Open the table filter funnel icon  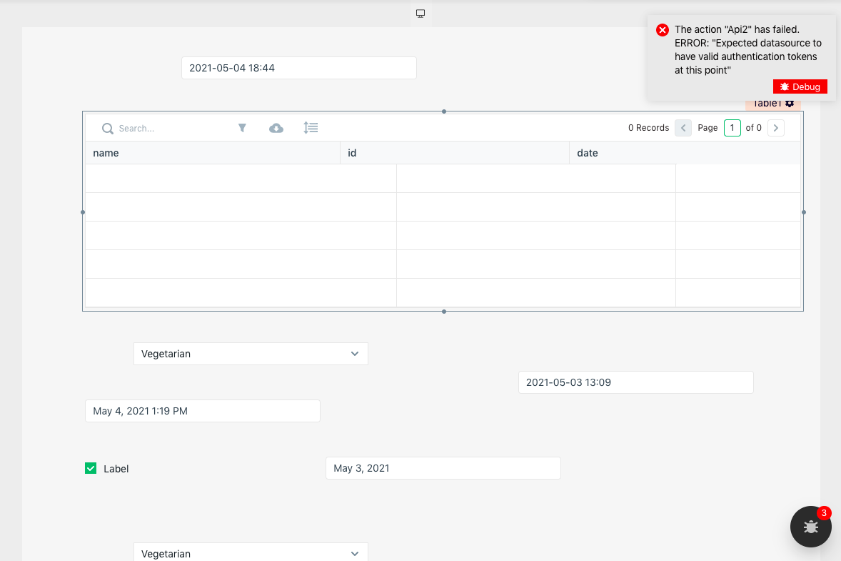click(x=242, y=128)
